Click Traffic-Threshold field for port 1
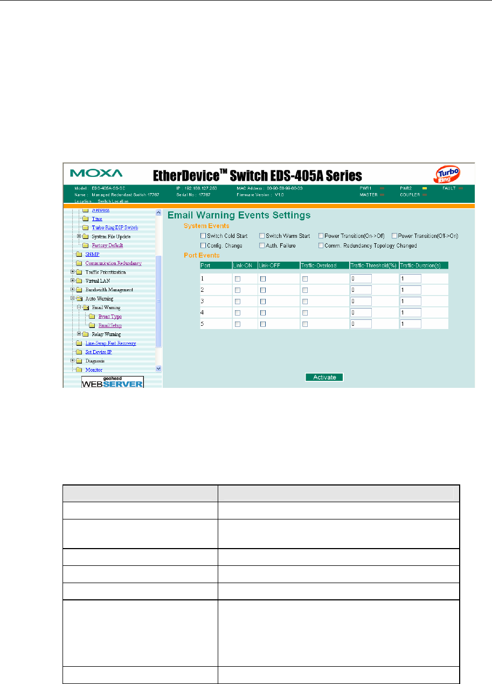This screenshot has width=492, height=684. [x=361, y=279]
